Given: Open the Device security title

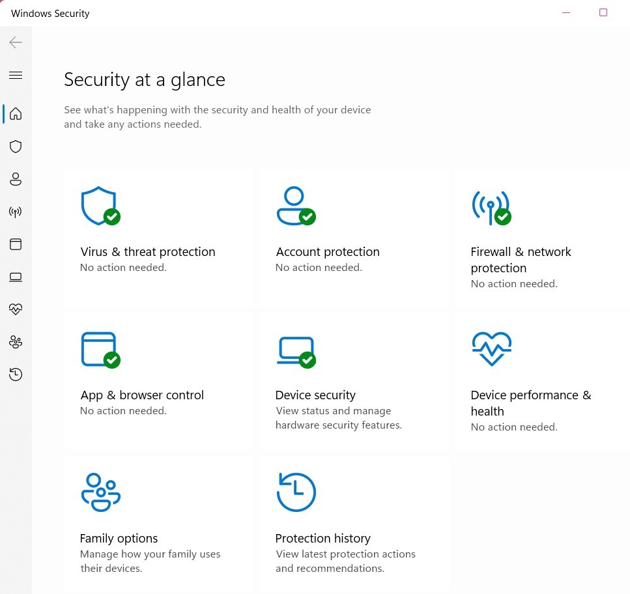Looking at the screenshot, I should (x=315, y=395).
